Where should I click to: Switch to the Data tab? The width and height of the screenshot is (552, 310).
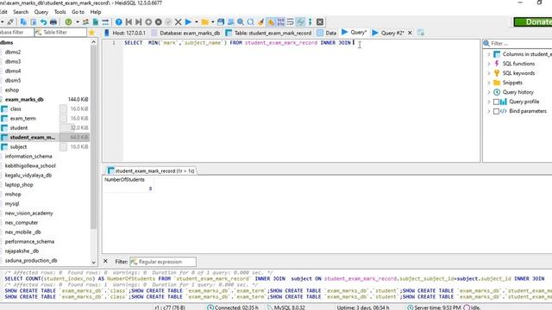[x=327, y=33]
